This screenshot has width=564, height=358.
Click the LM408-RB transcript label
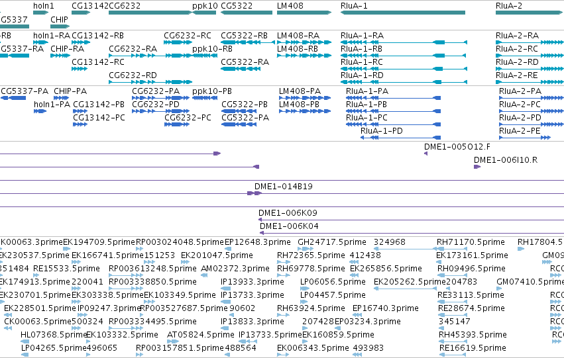point(298,49)
